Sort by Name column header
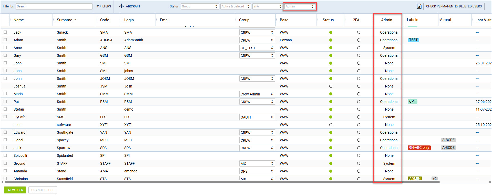The width and height of the screenshot is (492, 196). click(19, 20)
